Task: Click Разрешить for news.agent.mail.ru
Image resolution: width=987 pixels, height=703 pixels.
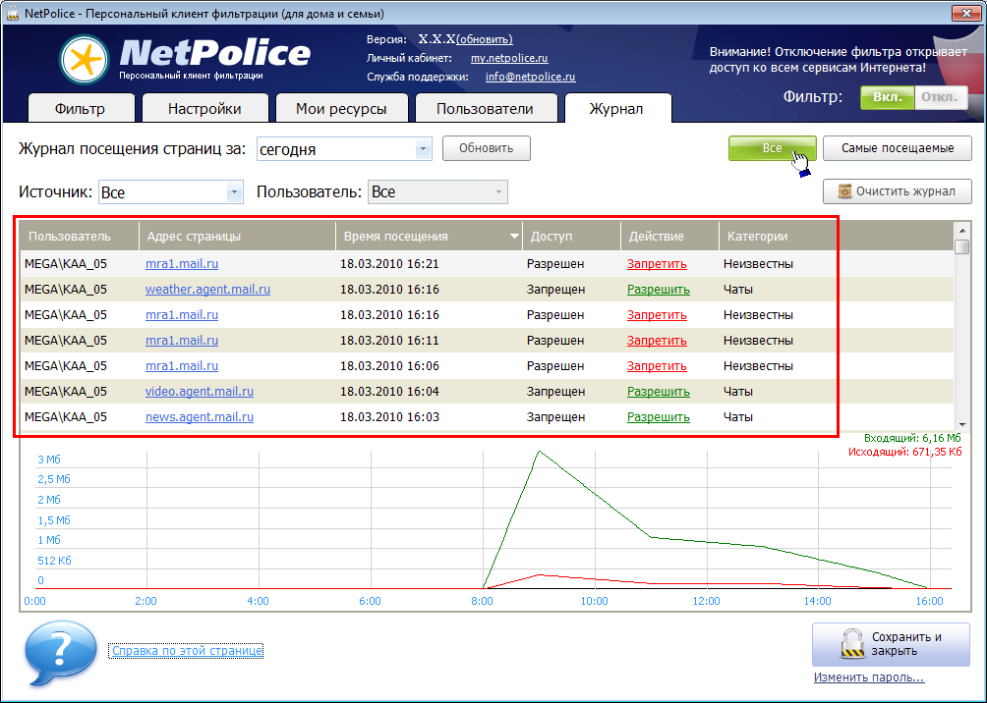Action: tap(659, 417)
